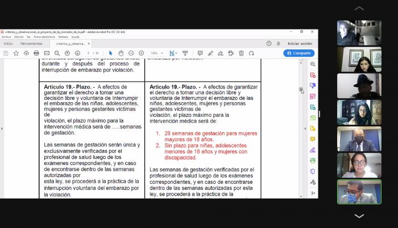
Task: Open the More Tools wrench icon
Action: coord(313,182)
